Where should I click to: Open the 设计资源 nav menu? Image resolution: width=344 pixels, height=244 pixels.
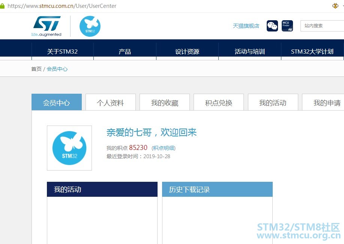tap(187, 51)
